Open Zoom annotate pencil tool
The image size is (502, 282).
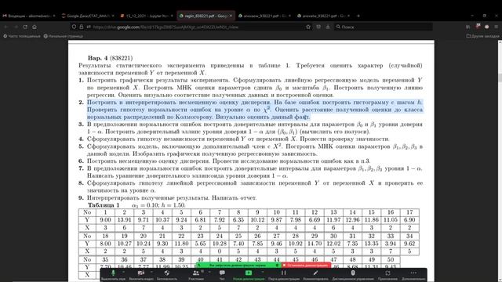[315, 275]
